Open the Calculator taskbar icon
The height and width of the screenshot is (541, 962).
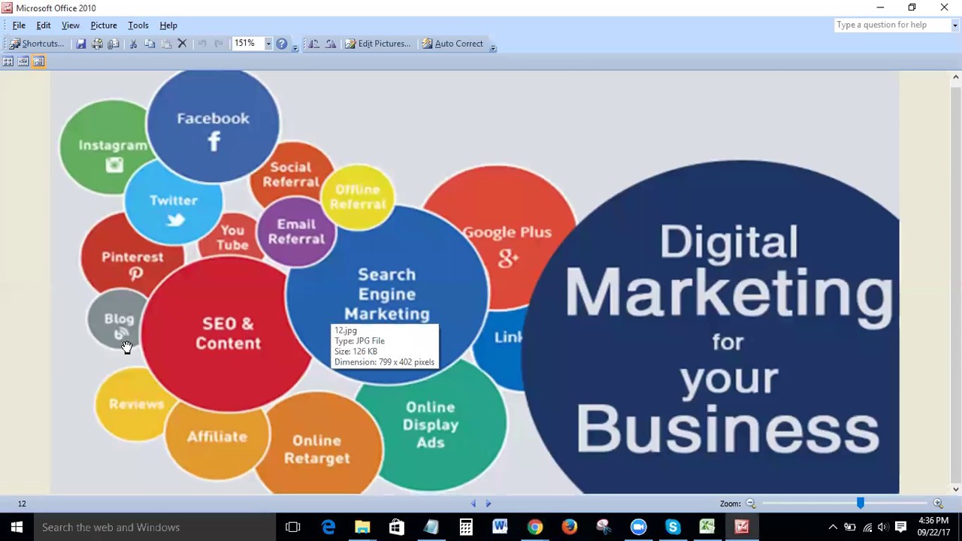point(466,527)
